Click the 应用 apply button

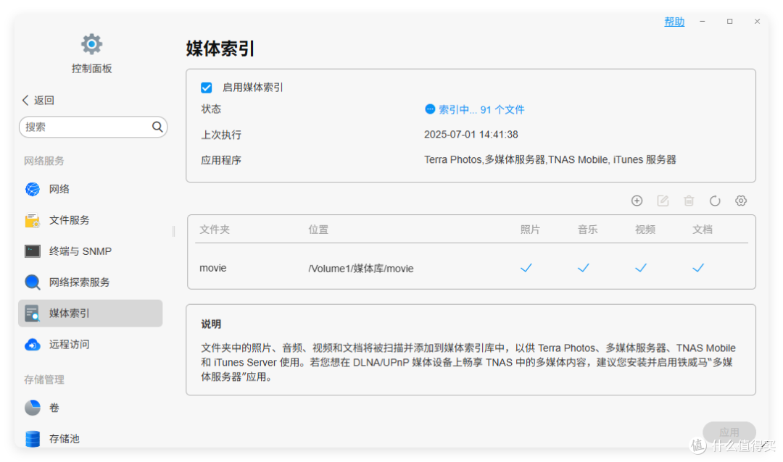(729, 432)
